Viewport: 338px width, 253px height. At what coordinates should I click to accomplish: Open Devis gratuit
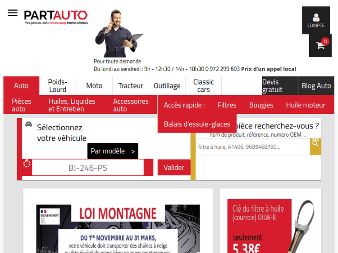[280, 85]
